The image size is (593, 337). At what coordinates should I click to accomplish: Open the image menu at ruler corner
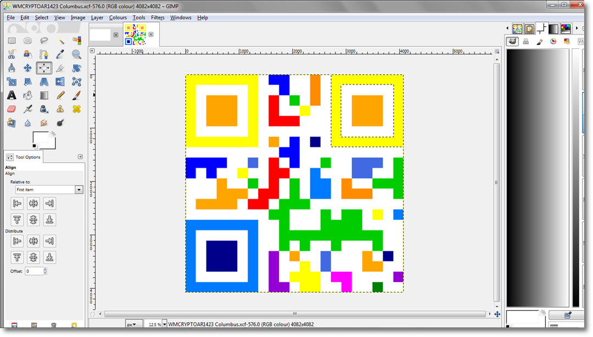point(92,50)
